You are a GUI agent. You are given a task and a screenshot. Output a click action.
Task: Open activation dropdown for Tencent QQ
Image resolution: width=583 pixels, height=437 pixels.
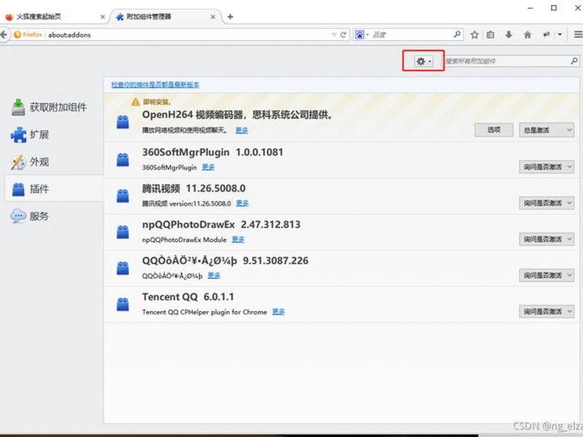click(546, 312)
